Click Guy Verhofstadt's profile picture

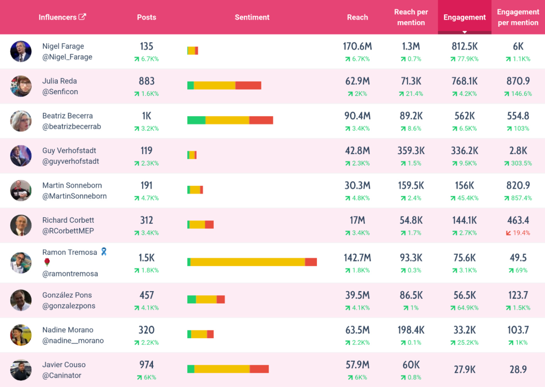pyautogui.click(x=21, y=156)
